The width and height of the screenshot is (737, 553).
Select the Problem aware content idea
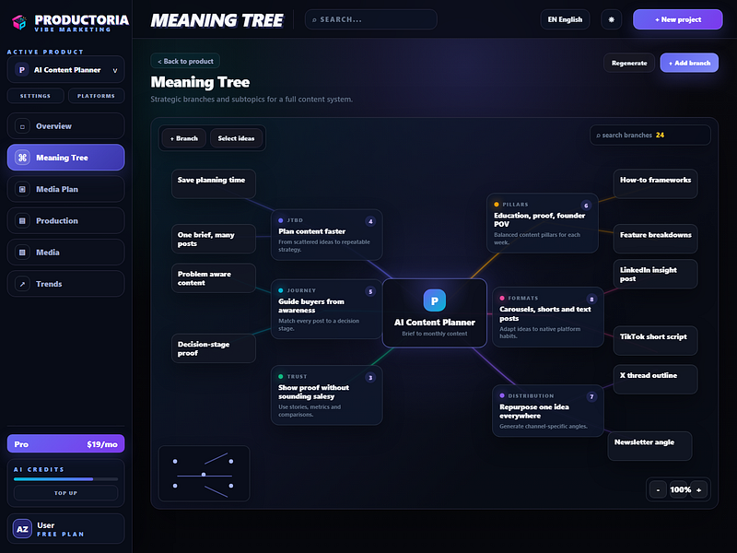tap(214, 278)
